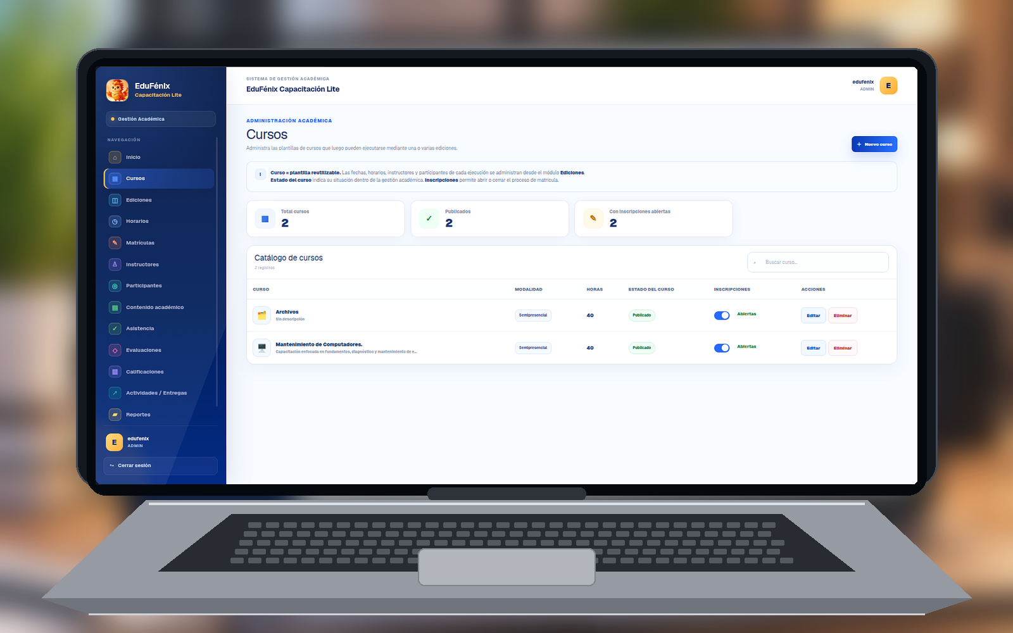Click Publicado badge in Mantenimiento de Computadores row

[642, 348]
